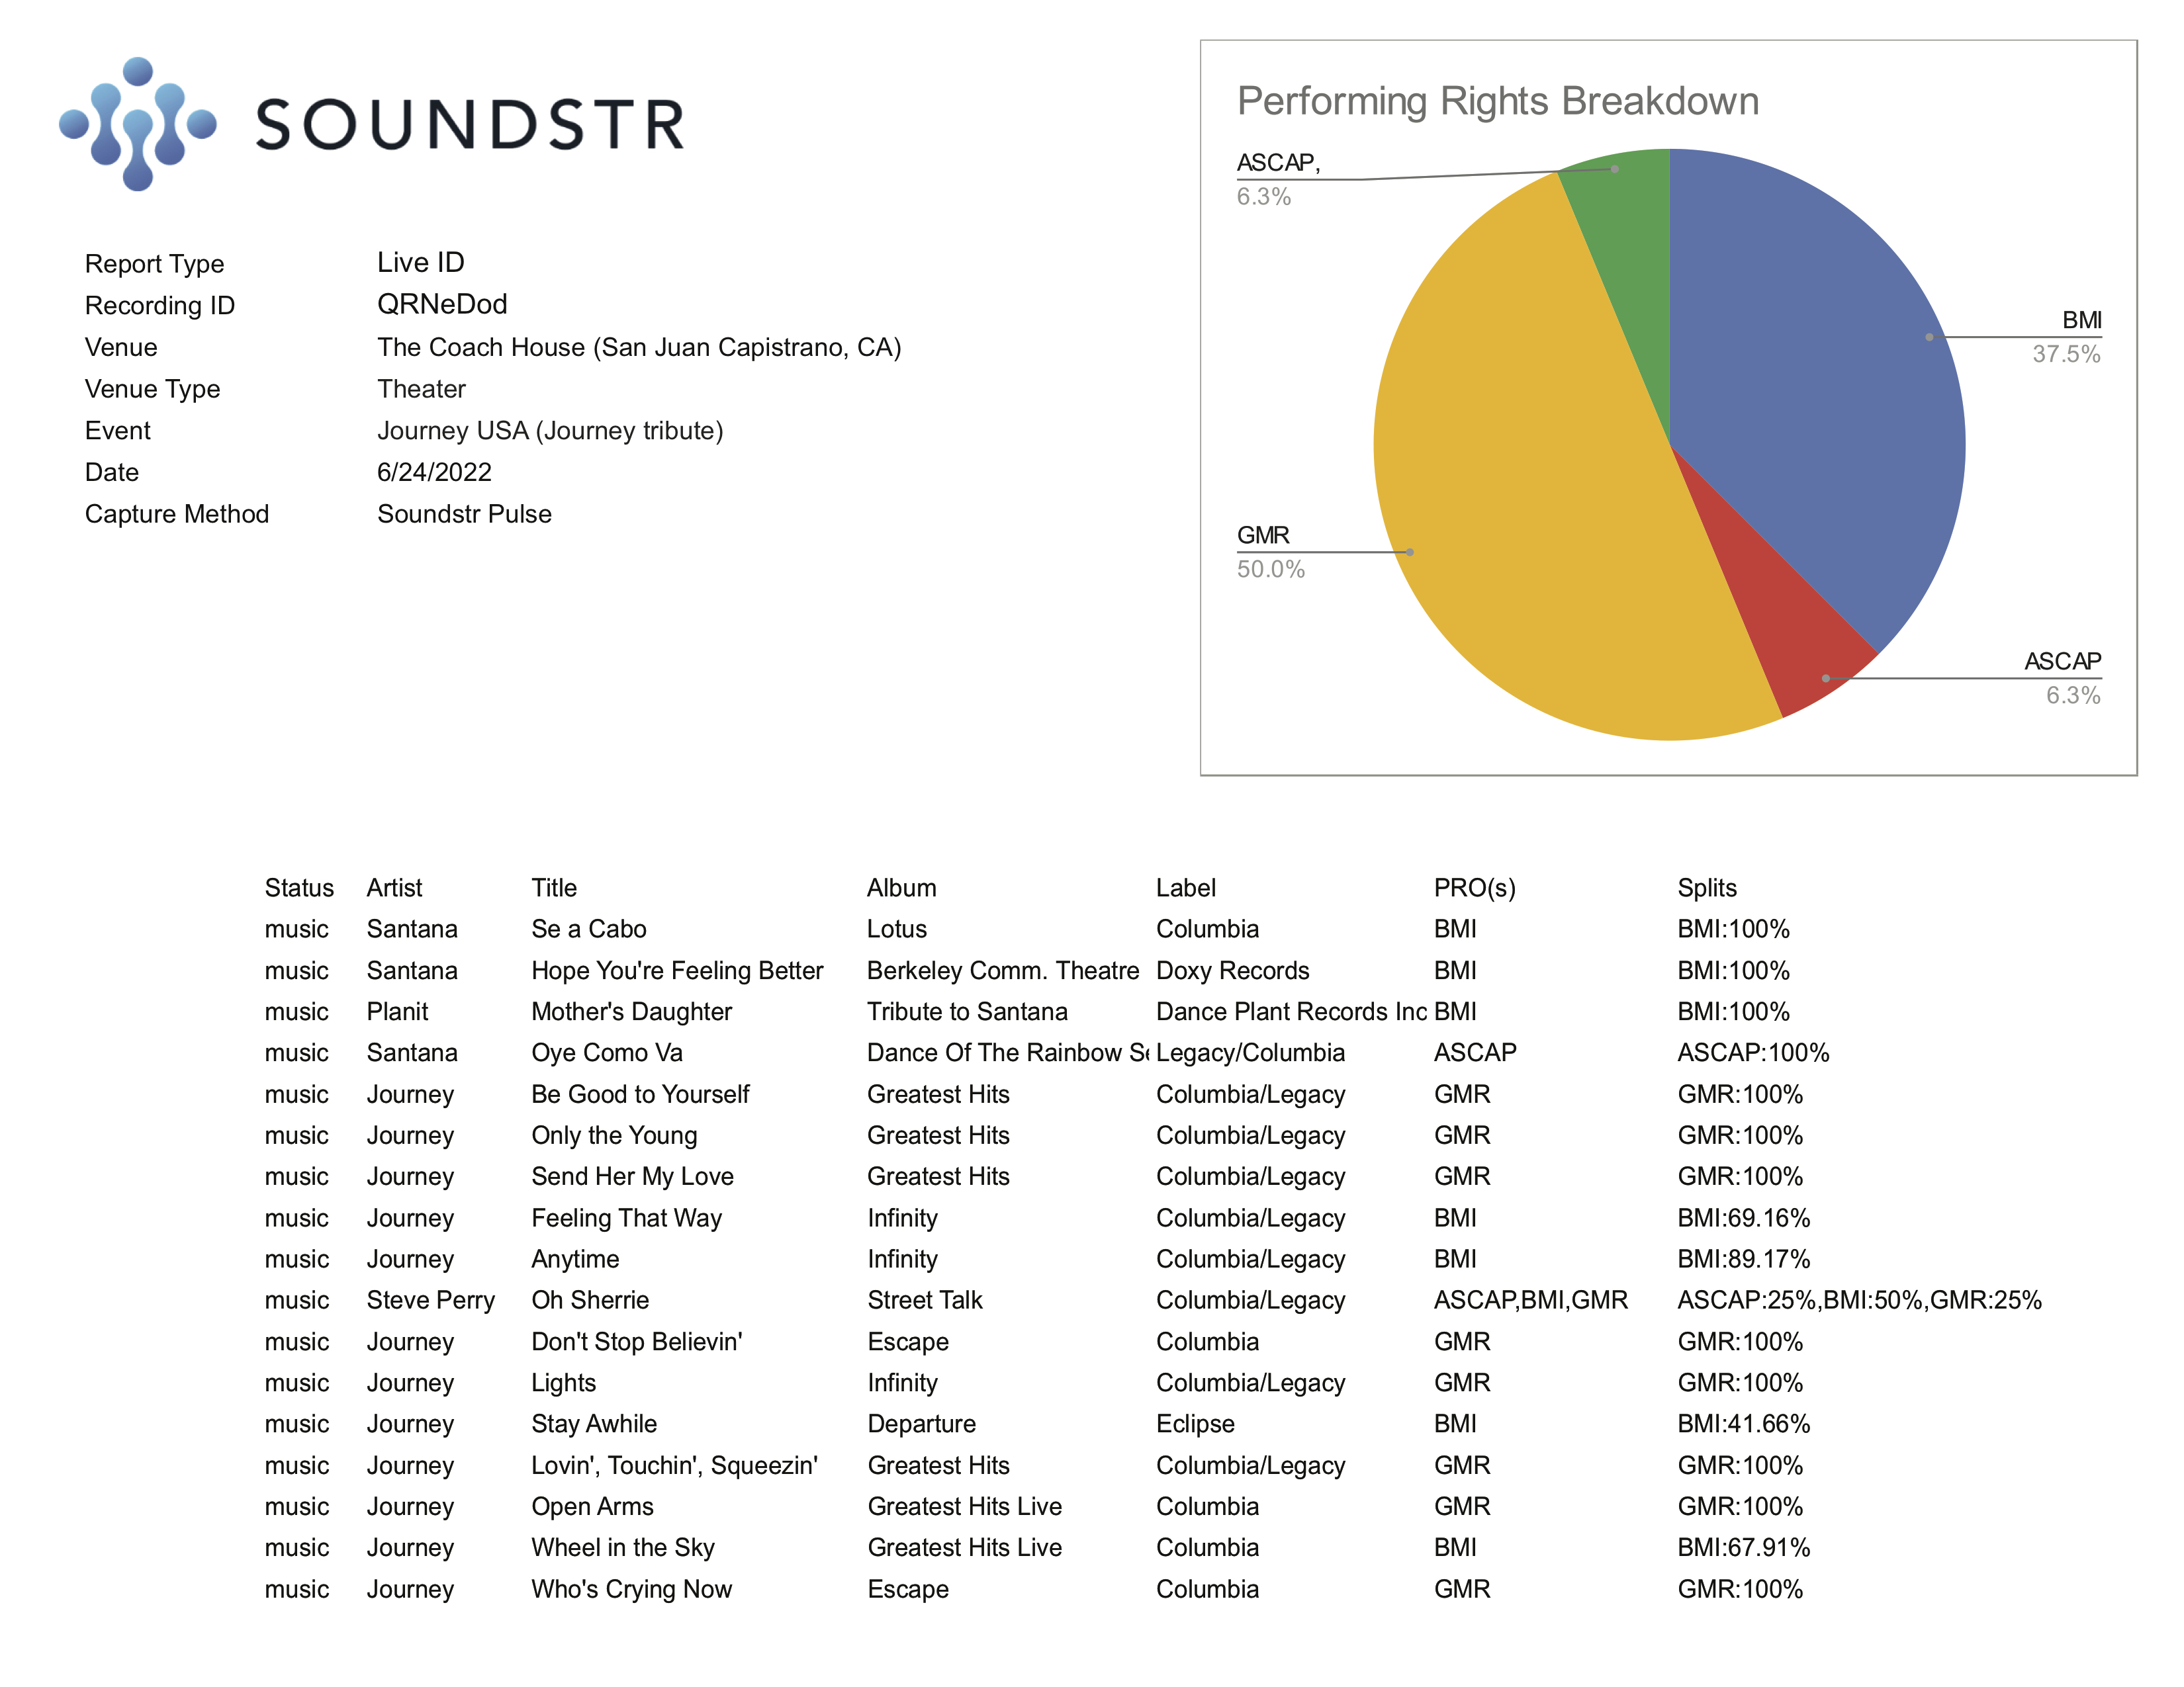Viewport: 2184px width, 1687px height.
Task: Click Recording ID value QRNeDod
Action: [x=442, y=304]
